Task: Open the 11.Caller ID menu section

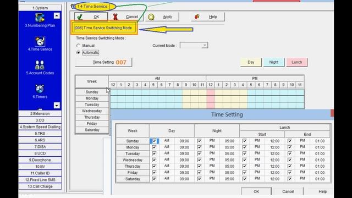Action: tap(40, 173)
